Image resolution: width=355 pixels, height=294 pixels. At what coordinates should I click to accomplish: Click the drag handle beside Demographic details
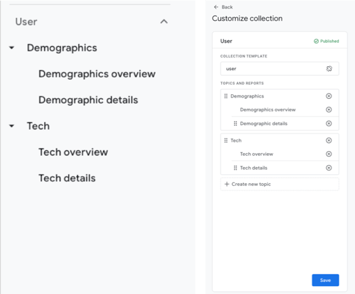(x=235, y=124)
